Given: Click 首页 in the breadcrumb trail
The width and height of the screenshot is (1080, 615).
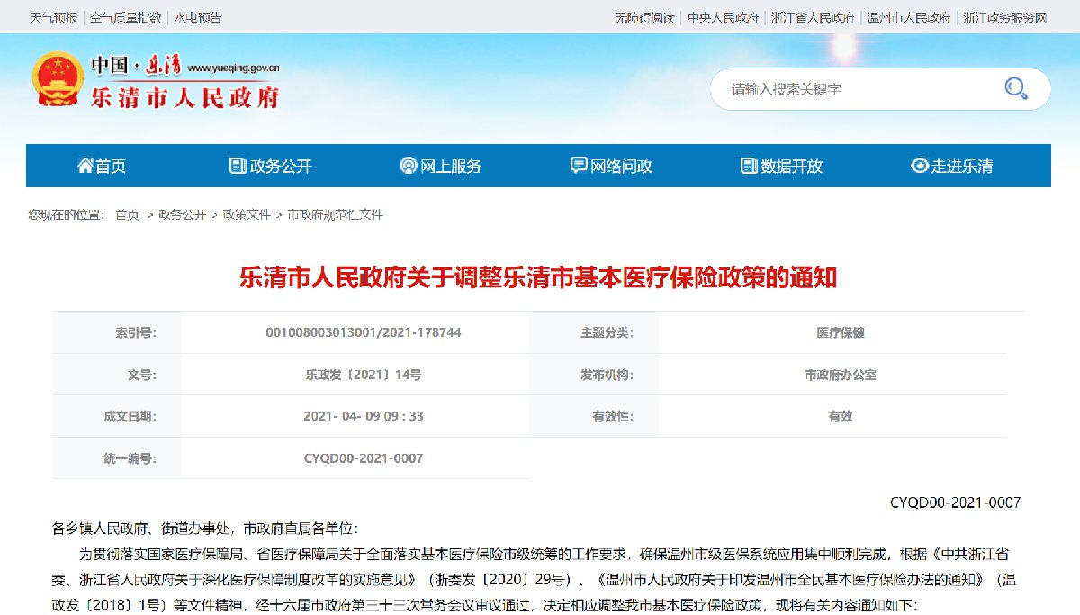Looking at the screenshot, I should [x=127, y=215].
